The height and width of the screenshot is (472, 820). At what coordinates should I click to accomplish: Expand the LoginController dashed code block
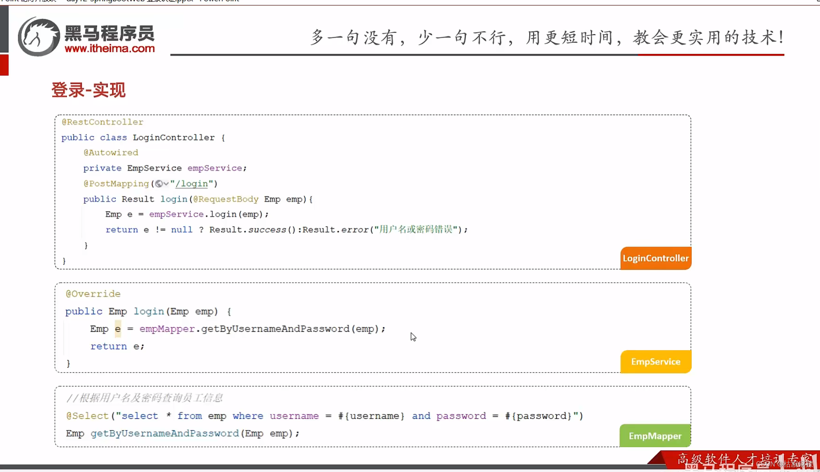(372, 190)
